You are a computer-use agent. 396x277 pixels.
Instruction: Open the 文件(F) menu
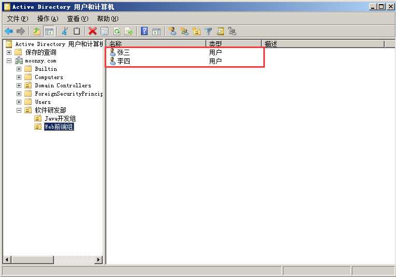click(18, 19)
